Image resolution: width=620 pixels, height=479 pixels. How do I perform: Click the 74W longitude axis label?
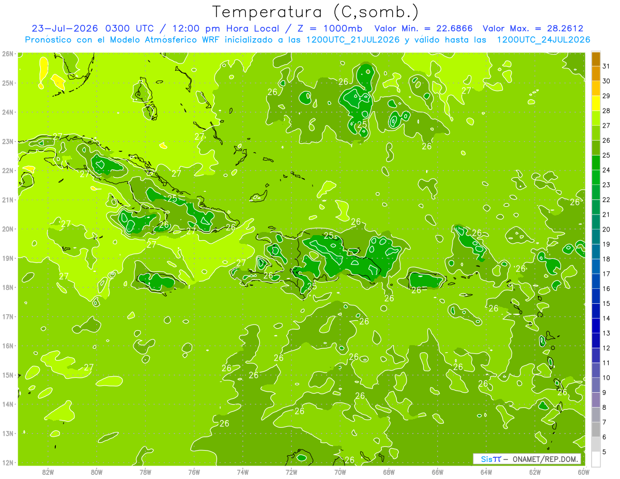click(243, 472)
